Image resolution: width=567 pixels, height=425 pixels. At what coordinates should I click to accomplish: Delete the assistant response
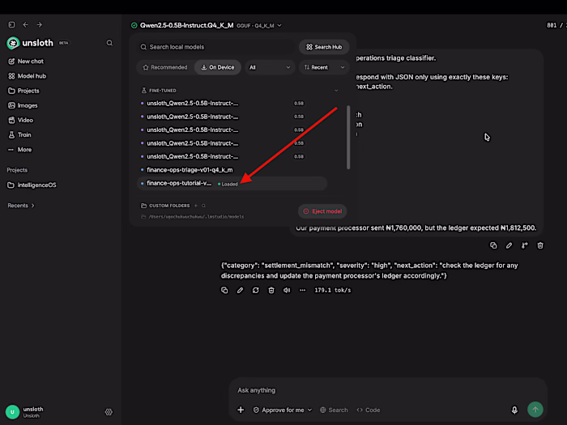[271, 290]
